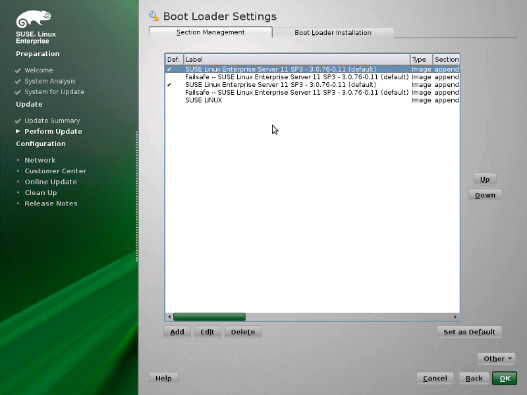Click the Def checkmark on the third entry

(x=173, y=84)
